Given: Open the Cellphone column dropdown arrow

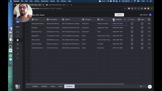Looking at the screenshot, I should click(125, 19).
